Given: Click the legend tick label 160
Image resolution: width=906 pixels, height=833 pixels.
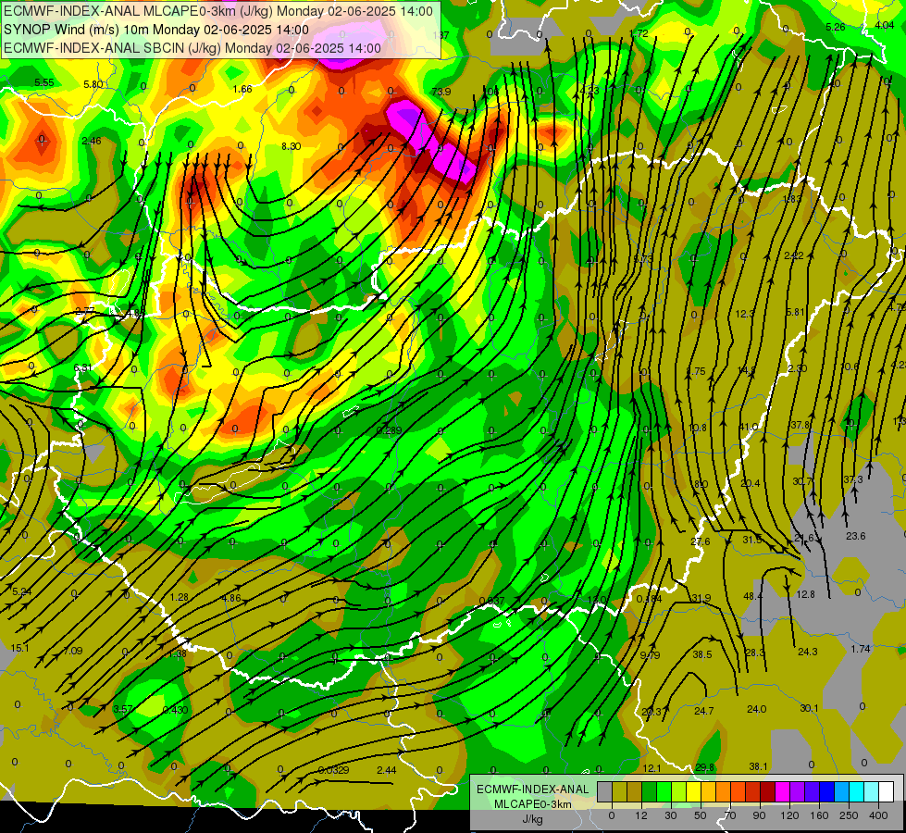Looking at the screenshot, I should [819, 815].
